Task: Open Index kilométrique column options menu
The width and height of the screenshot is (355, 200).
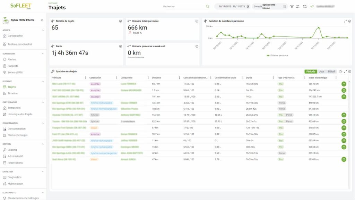Action: click(336, 78)
